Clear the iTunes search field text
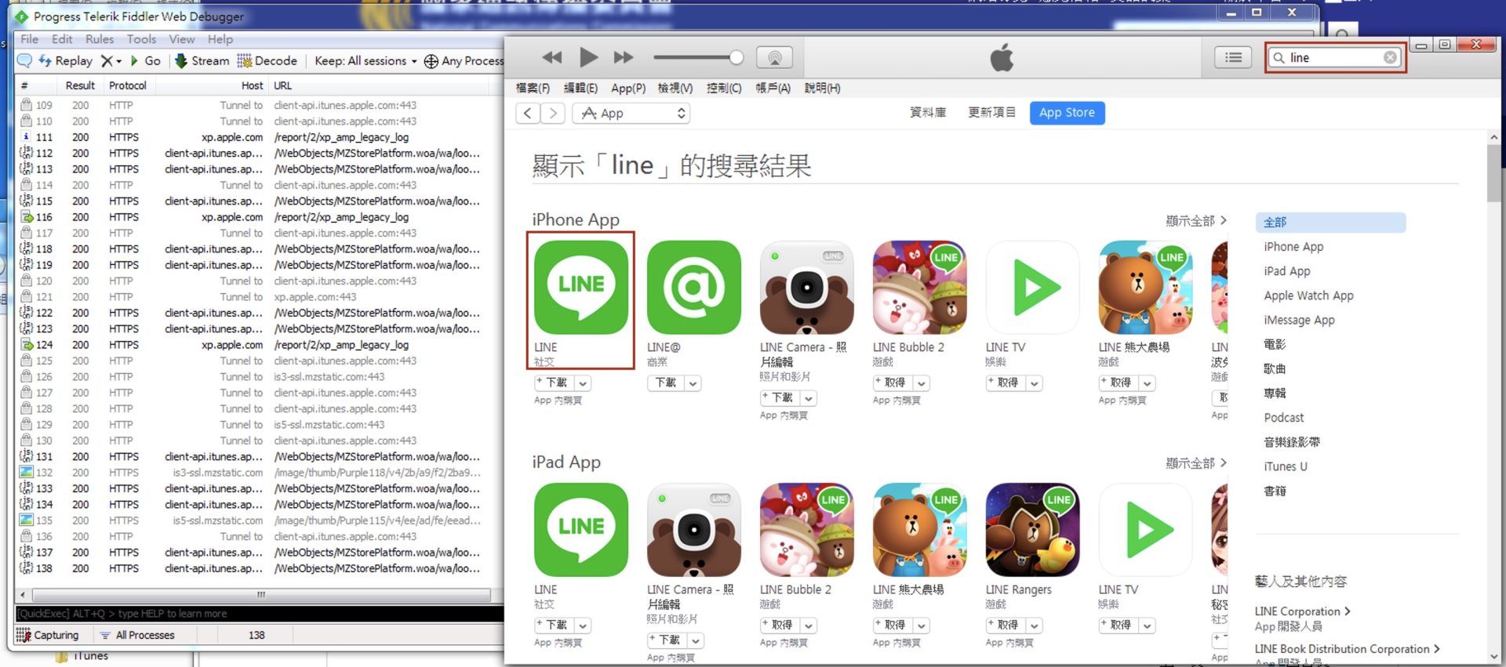 [1389, 57]
